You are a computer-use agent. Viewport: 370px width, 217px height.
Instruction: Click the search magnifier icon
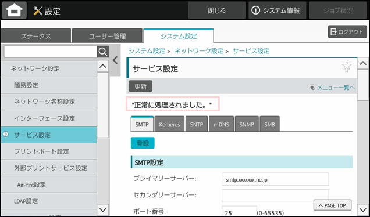click(x=103, y=52)
